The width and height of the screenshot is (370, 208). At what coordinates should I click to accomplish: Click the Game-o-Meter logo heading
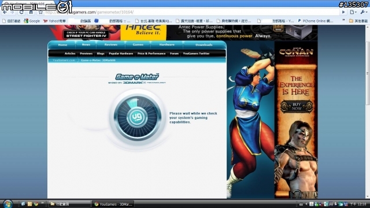[x=137, y=77]
